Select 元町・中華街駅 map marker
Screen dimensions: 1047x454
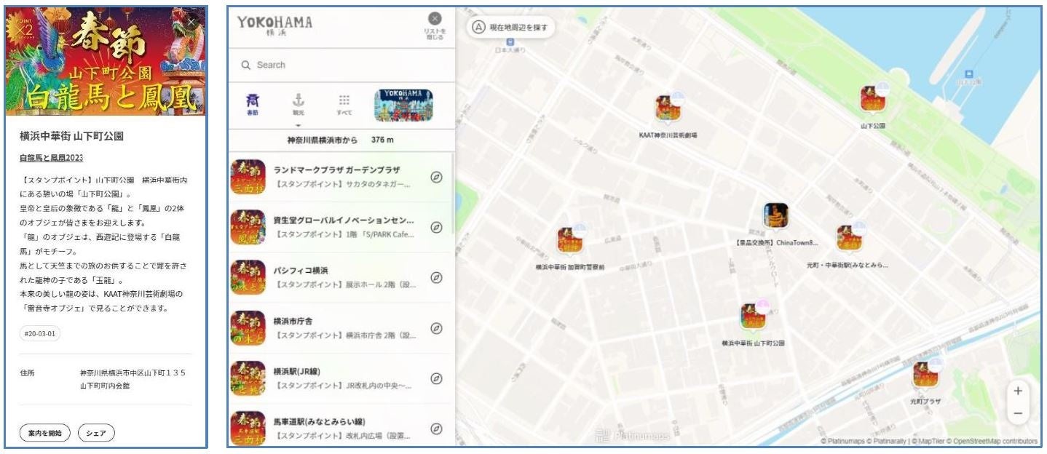pyautogui.click(x=849, y=239)
